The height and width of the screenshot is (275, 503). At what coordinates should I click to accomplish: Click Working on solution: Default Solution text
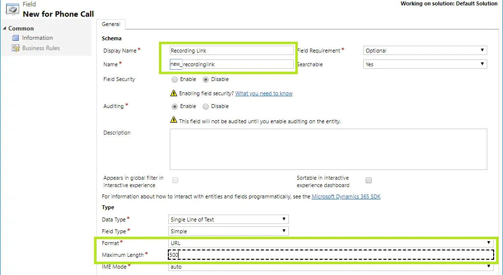pos(449,3)
